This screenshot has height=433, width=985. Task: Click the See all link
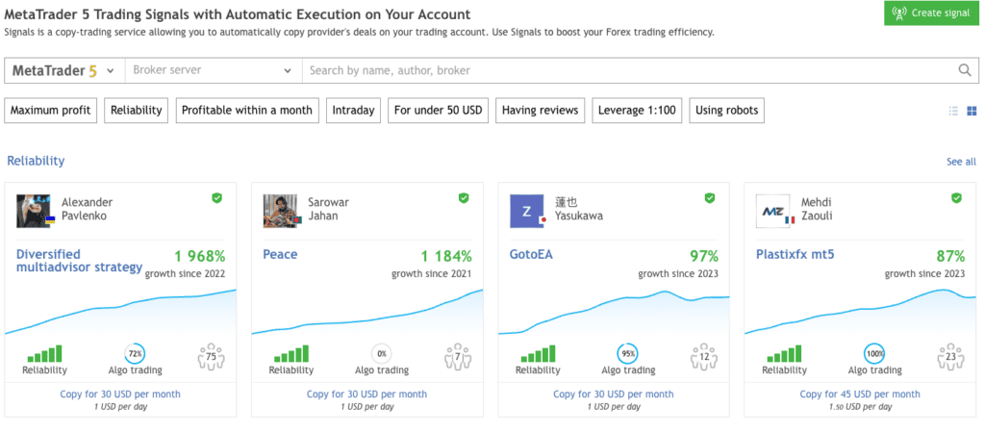961,163
